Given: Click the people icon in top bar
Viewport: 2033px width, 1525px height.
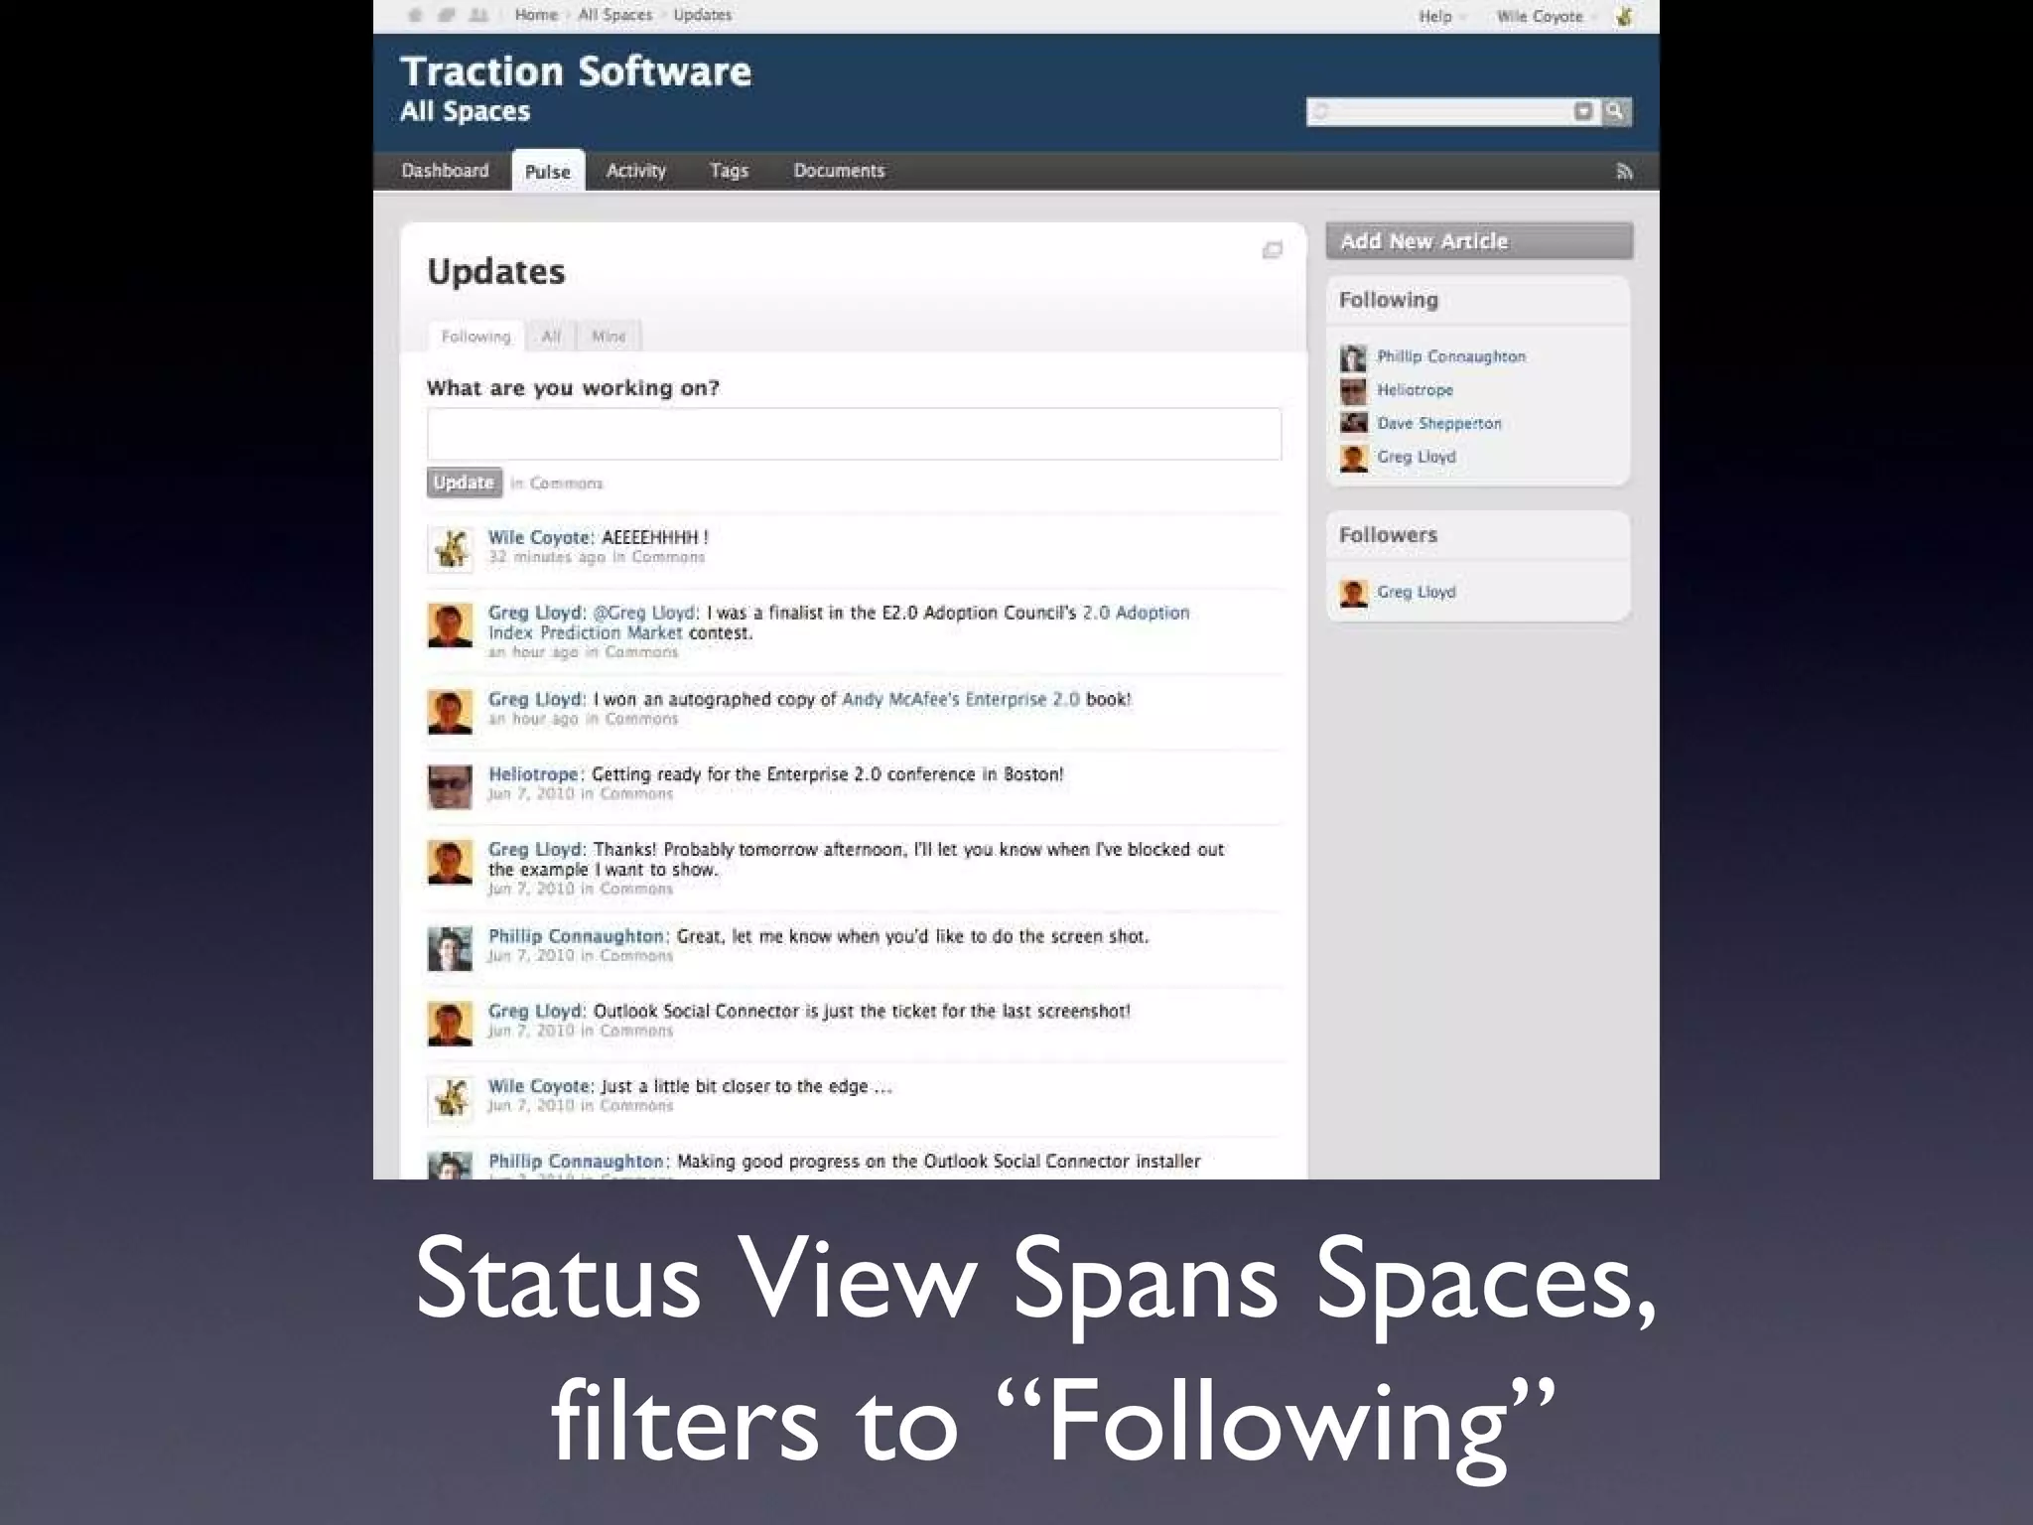Looking at the screenshot, I should (478, 15).
